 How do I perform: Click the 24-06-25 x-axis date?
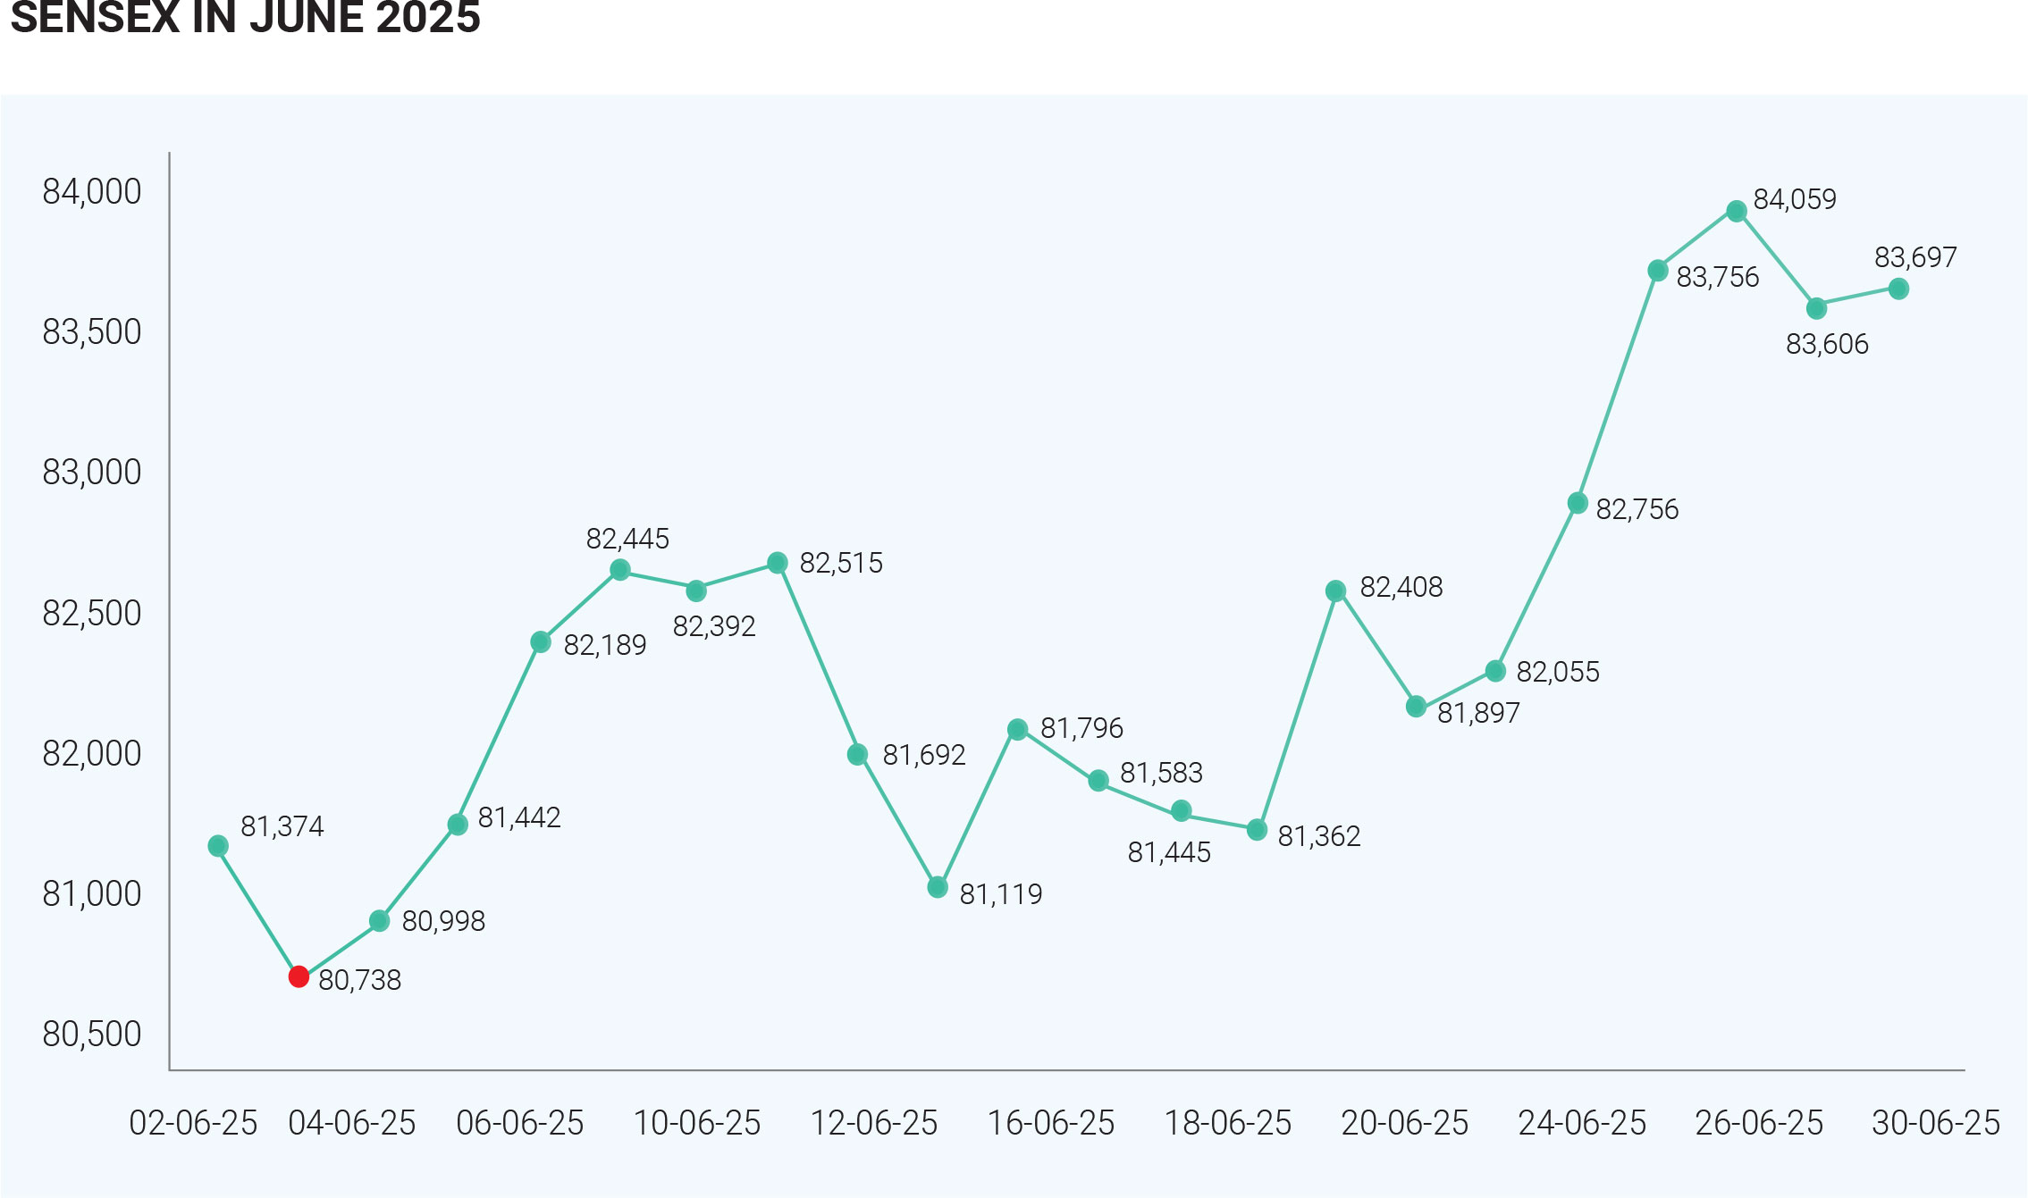(x=1581, y=1123)
